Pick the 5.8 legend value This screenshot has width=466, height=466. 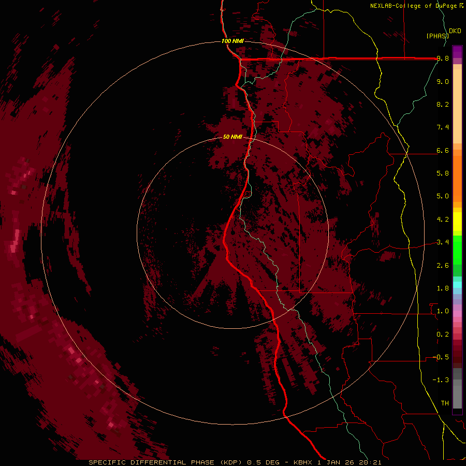point(443,173)
